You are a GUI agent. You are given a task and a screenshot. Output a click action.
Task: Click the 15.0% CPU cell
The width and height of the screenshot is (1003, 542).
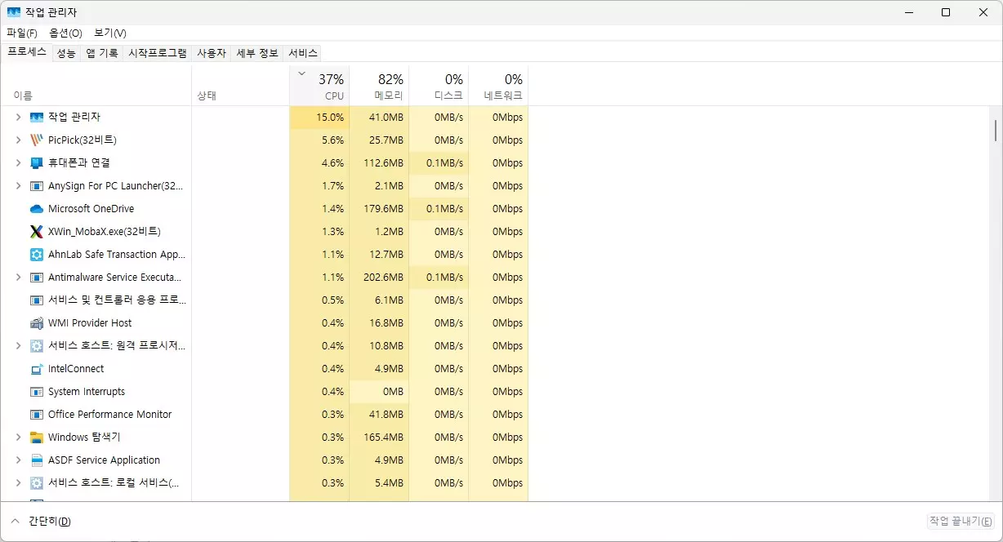[319, 118]
